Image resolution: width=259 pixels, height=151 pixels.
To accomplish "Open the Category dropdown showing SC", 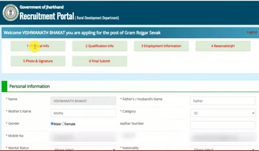I will tap(223, 113).
